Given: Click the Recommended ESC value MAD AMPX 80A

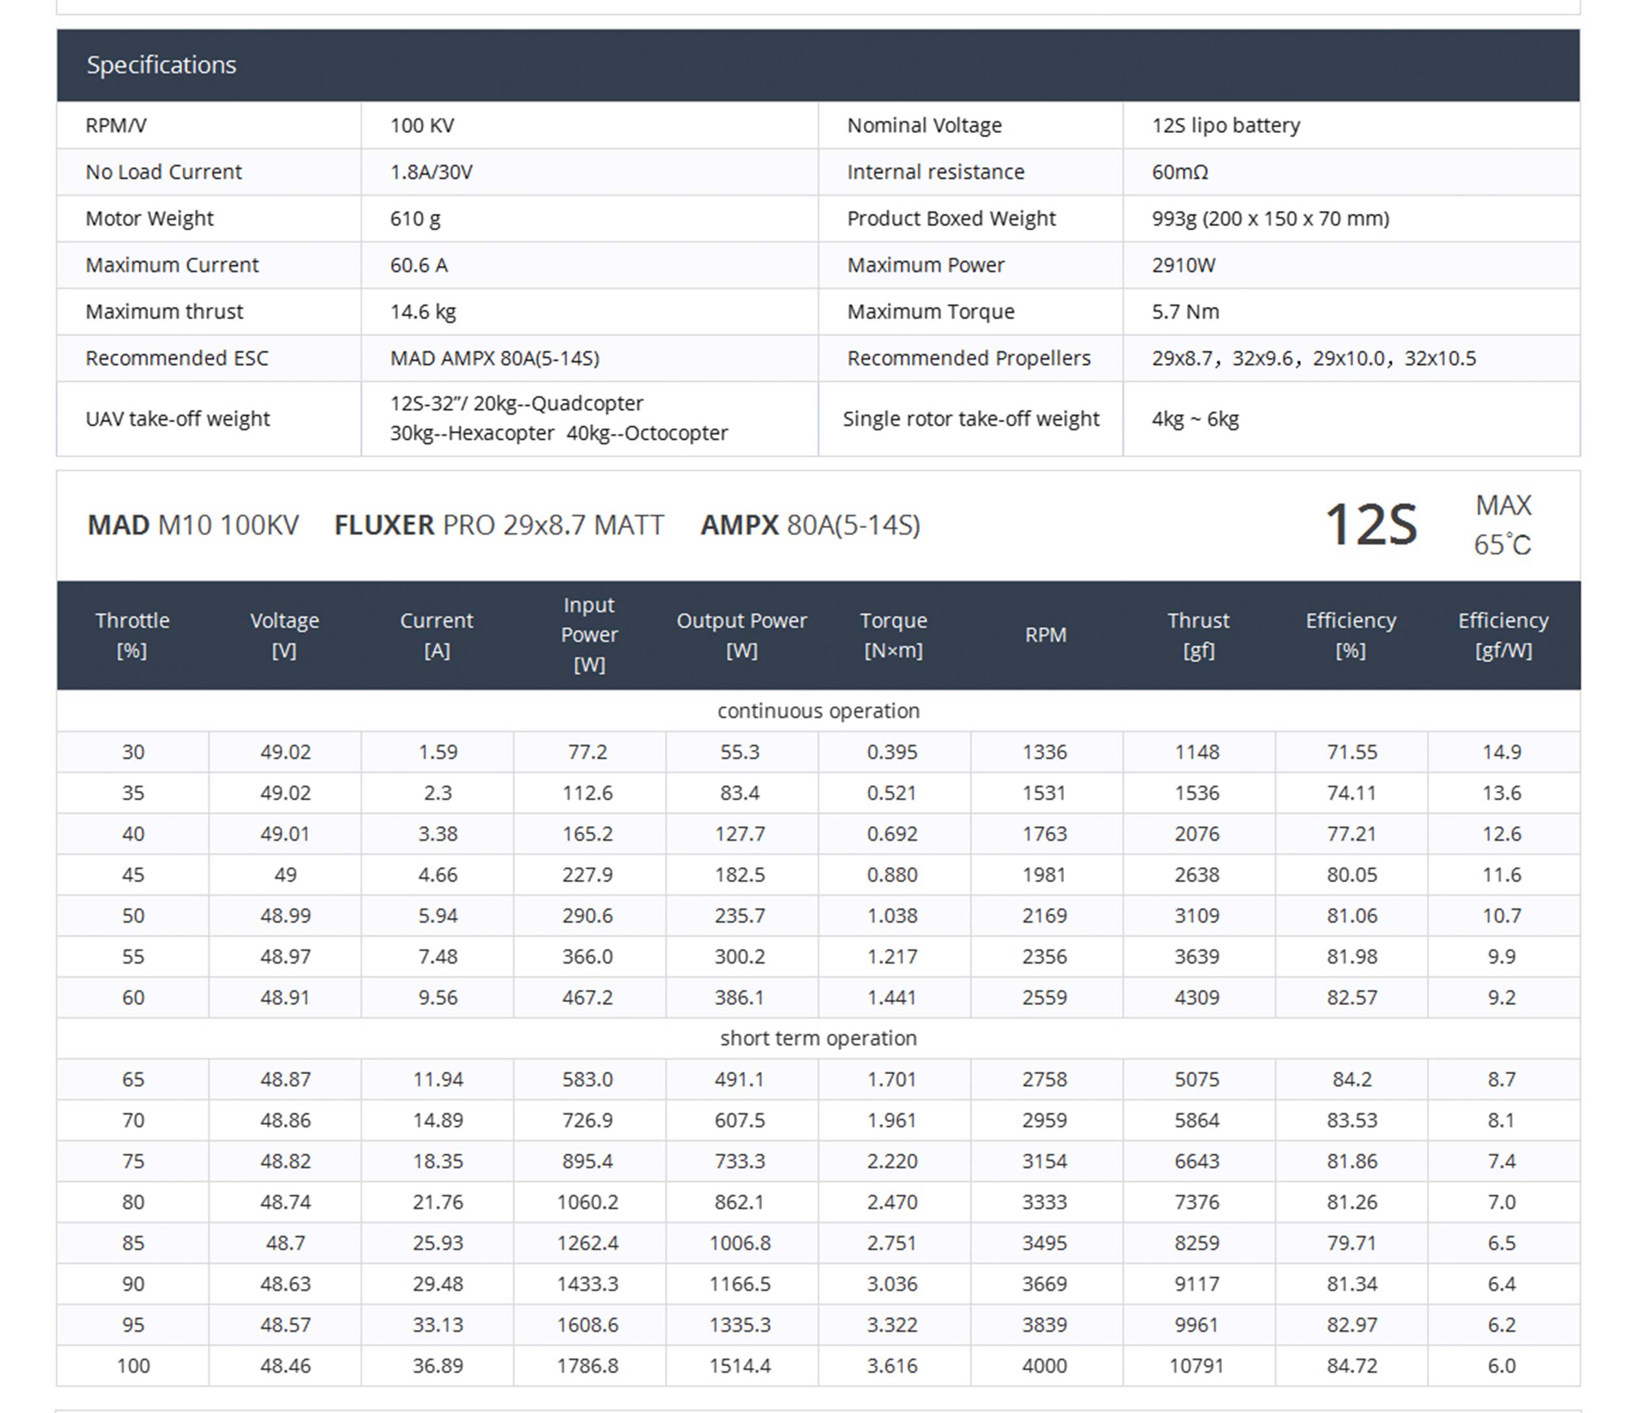Looking at the screenshot, I should click(494, 358).
